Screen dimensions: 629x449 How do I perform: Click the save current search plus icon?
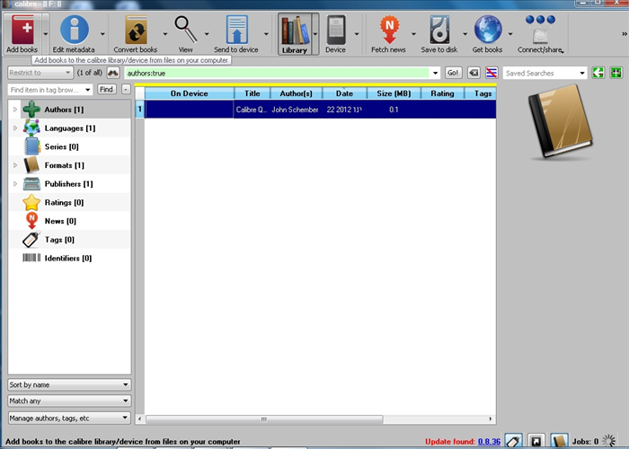pos(616,73)
